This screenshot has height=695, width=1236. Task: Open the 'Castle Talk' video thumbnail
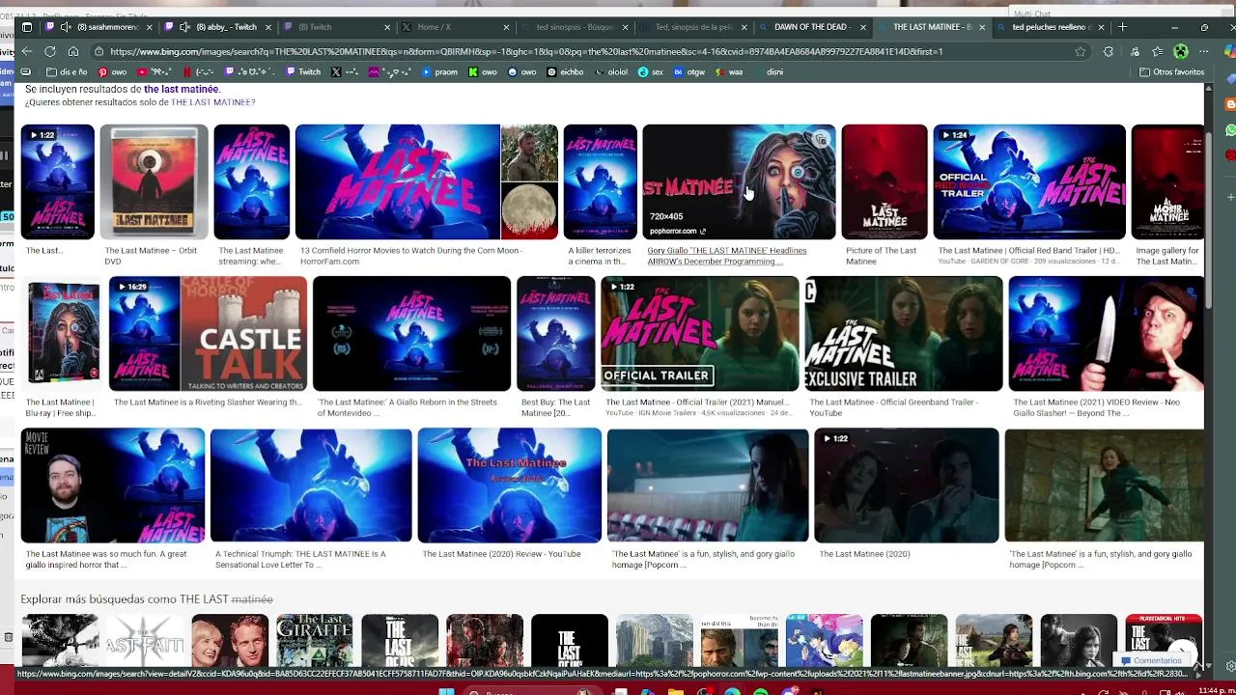[x=208, y=333]
